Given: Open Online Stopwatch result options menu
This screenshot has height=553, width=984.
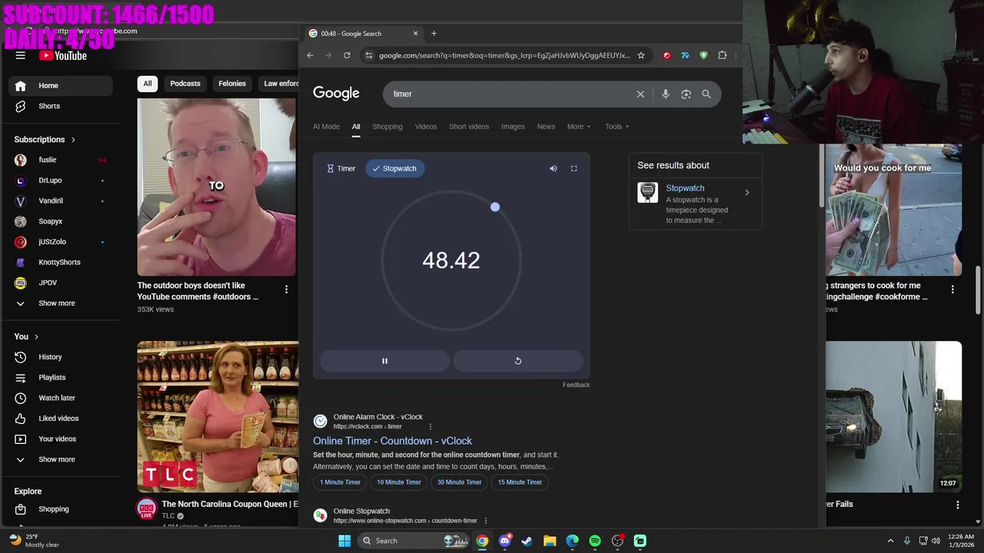Looking at the screenshot, I should [x=485, y=521].
